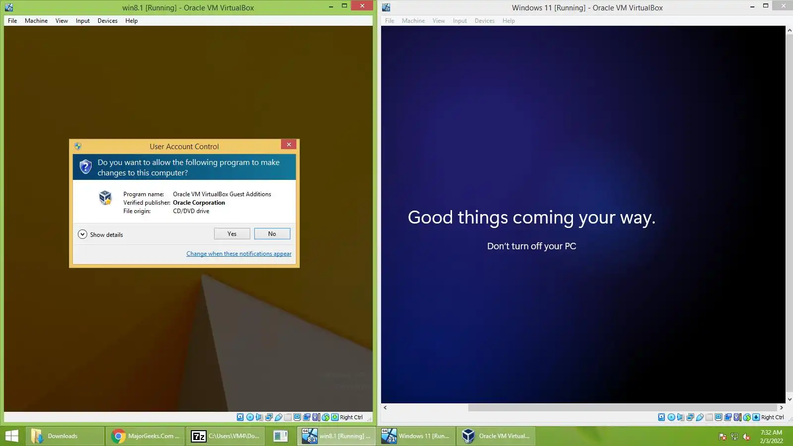This screenshot has height=446, width=793.
Task: Switch to MajorGeeks.Com Chrome taskbar button
Action: point(145,436)
